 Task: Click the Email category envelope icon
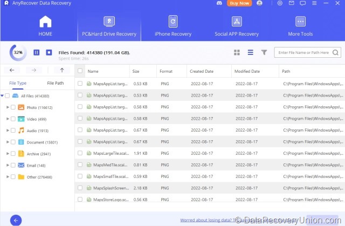pyautogui.click(x=21, y=165)
